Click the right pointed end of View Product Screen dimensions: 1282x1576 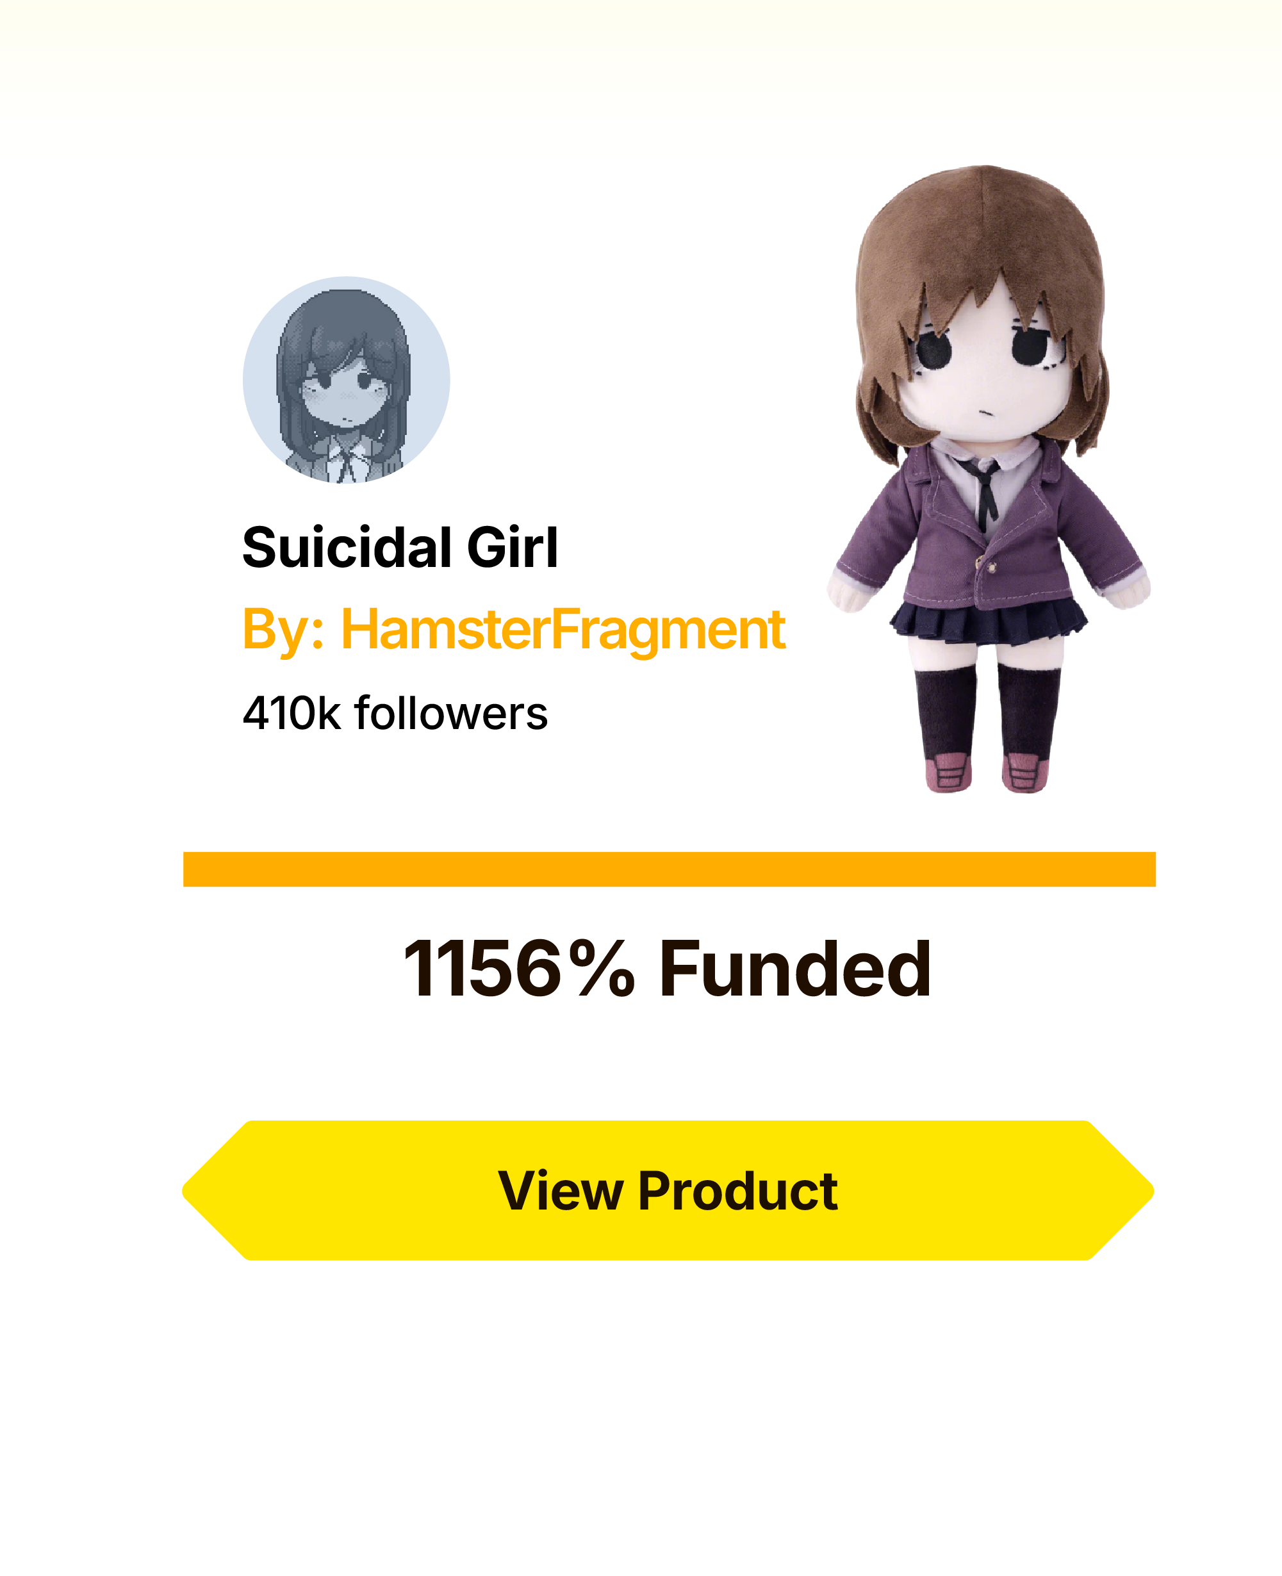[1121, 1190]
